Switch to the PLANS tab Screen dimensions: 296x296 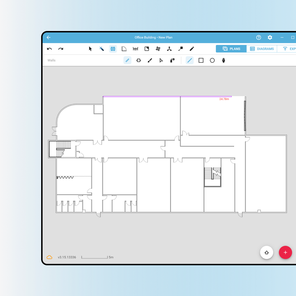coord(231,49)
